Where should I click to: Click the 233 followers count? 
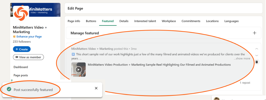click(22, 41)
